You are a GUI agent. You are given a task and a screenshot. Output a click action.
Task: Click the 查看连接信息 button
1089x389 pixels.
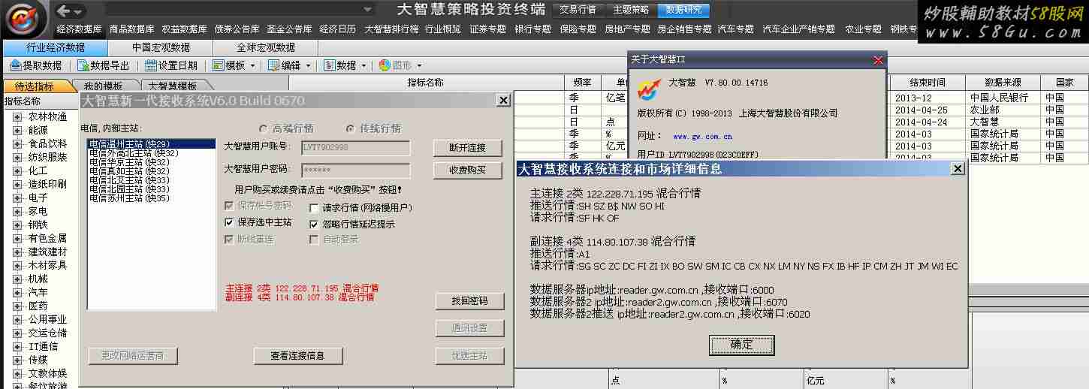(297, 356)
